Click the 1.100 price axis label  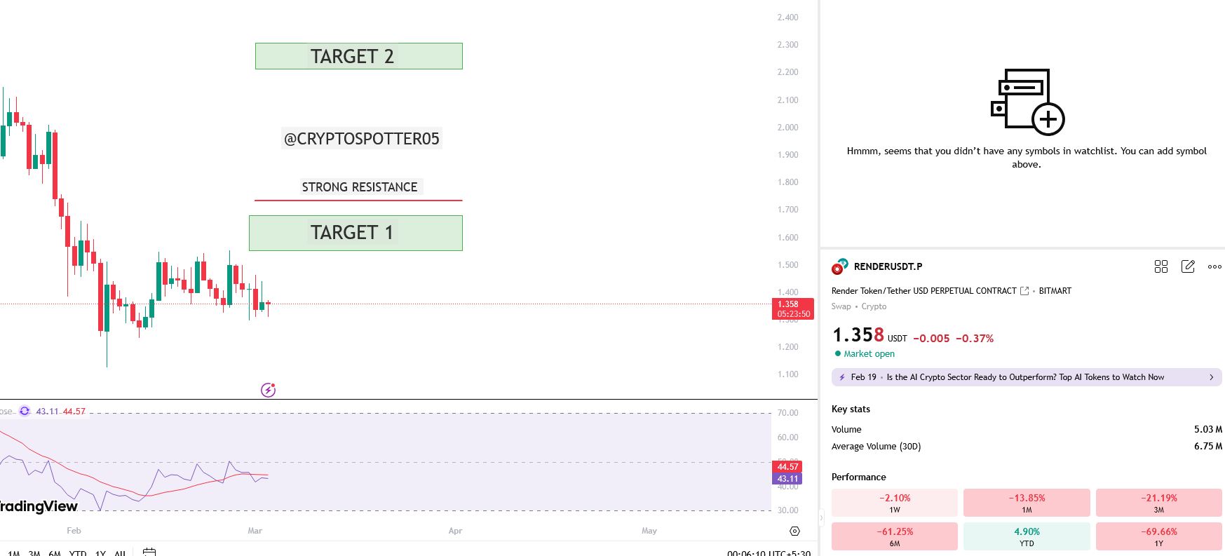click(787, 374)
